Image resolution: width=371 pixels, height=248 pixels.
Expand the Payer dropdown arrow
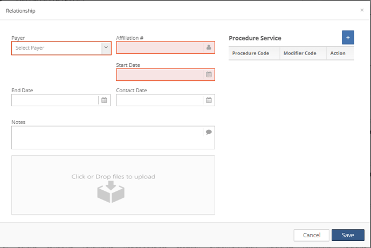coord(106,47)
